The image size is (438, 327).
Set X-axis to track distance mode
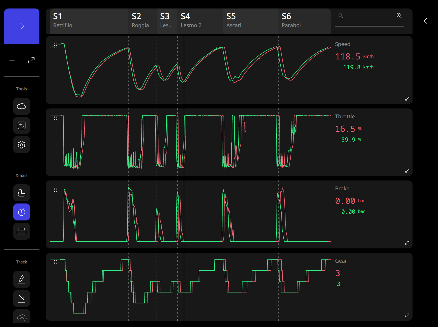tap(22, 193)
